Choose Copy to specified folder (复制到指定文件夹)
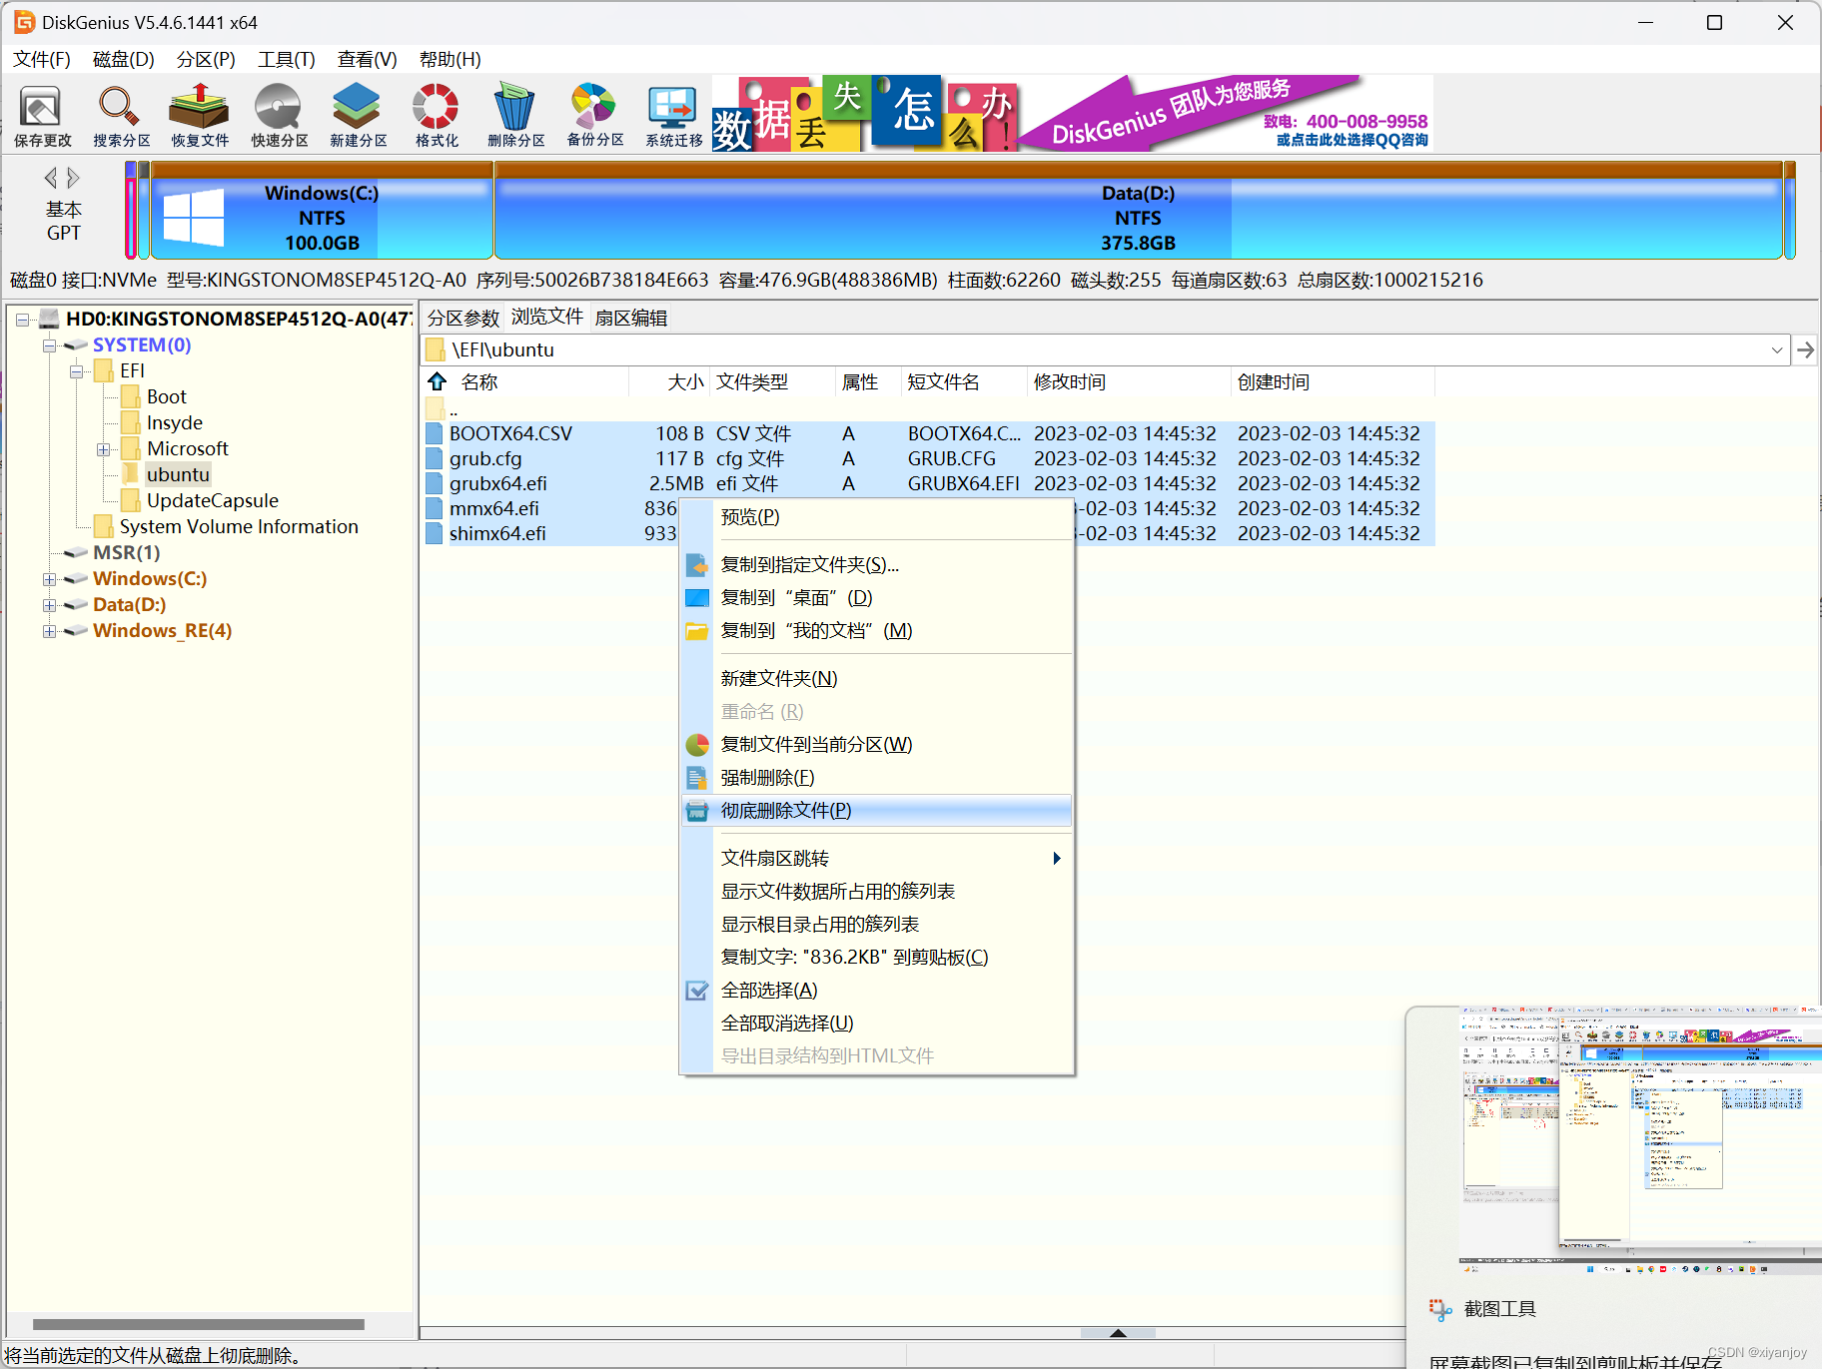Screen dimensions: 1822x1369 pyautogui.click(x=877, y=564)
